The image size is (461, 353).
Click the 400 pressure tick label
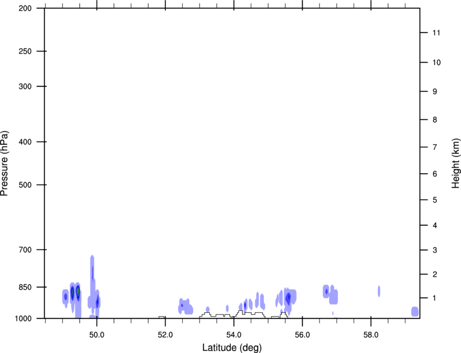[x=25, y=142]
